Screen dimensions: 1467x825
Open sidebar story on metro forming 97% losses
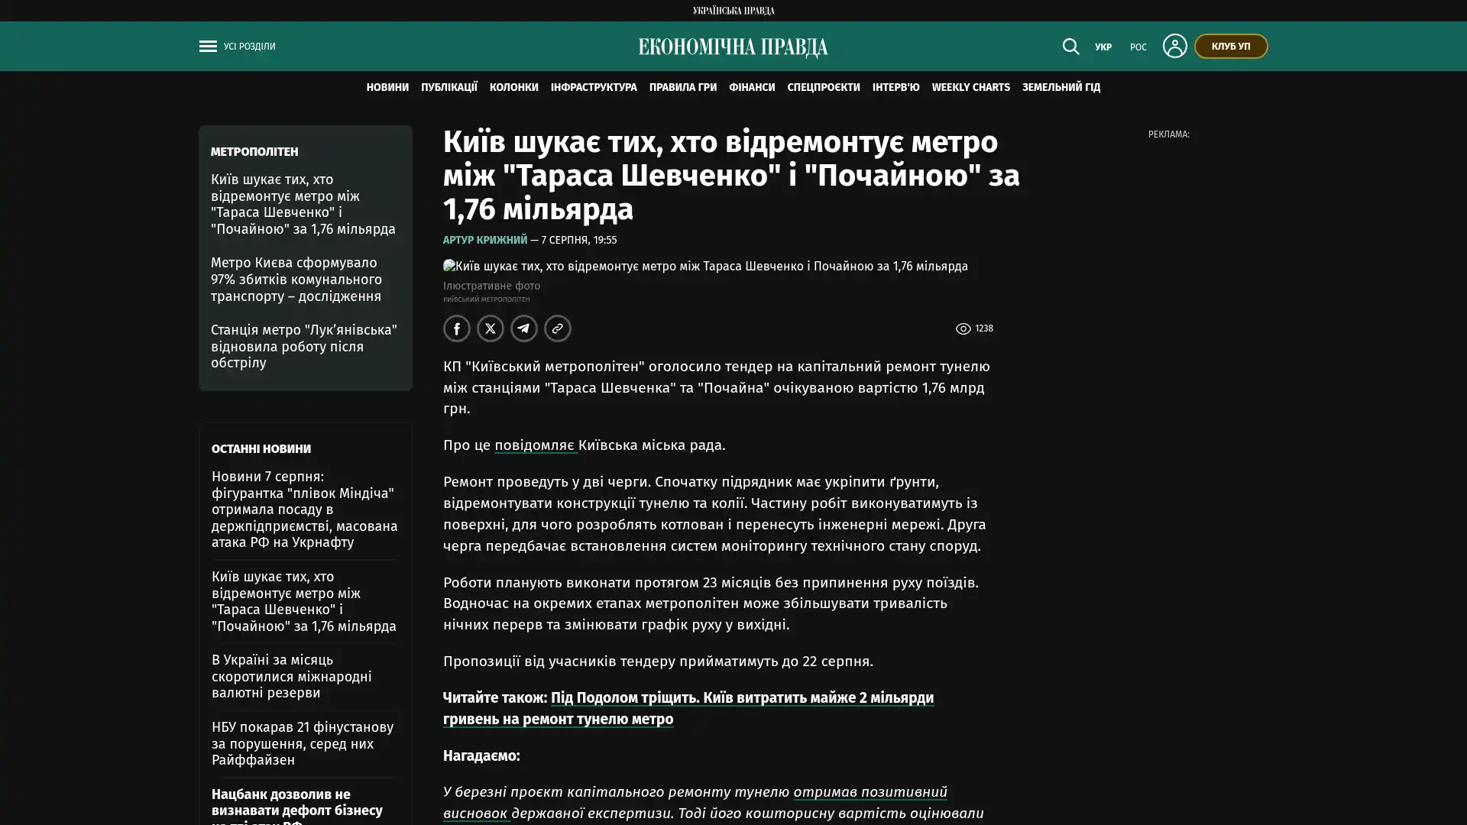tap(296, 280)
